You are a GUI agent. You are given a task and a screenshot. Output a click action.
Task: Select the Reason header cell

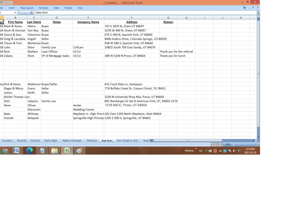168,22
